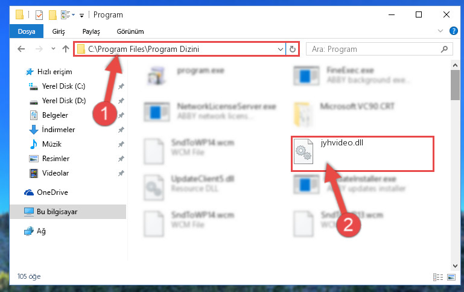The image size is (464, 292).
Task: Switch to details view icon in status bar
Action: click(x=438, y=277)
